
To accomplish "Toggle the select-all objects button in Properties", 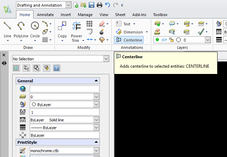I will click(16, 68).
